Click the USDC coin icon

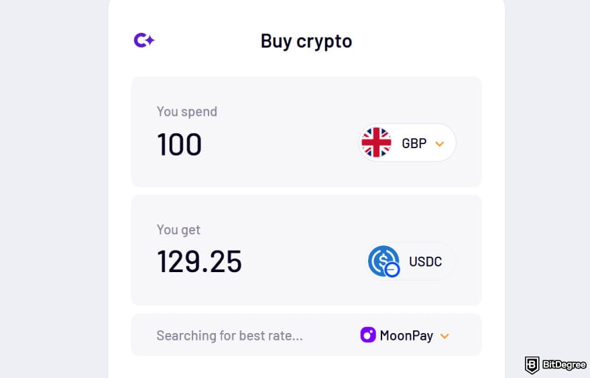tap(383, 261)
